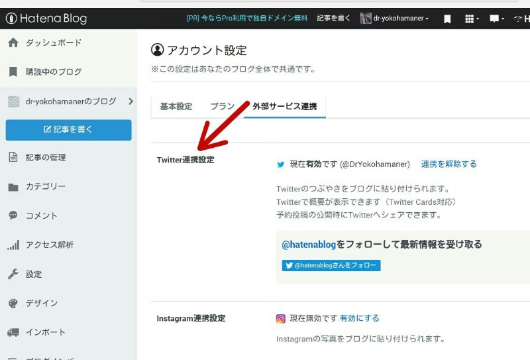This screenshot has height=360, width=530.
Task: Open the notifications speech bubble dropdown
Action: (x=497, y=19)
